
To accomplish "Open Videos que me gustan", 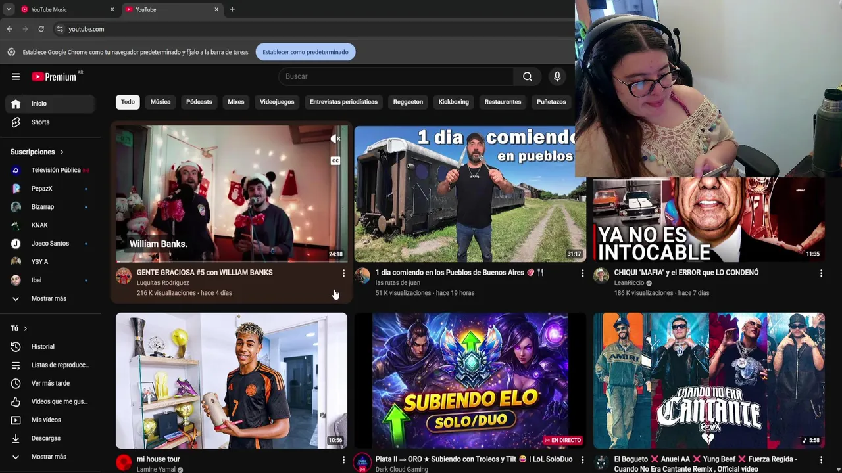I will 50,401.
